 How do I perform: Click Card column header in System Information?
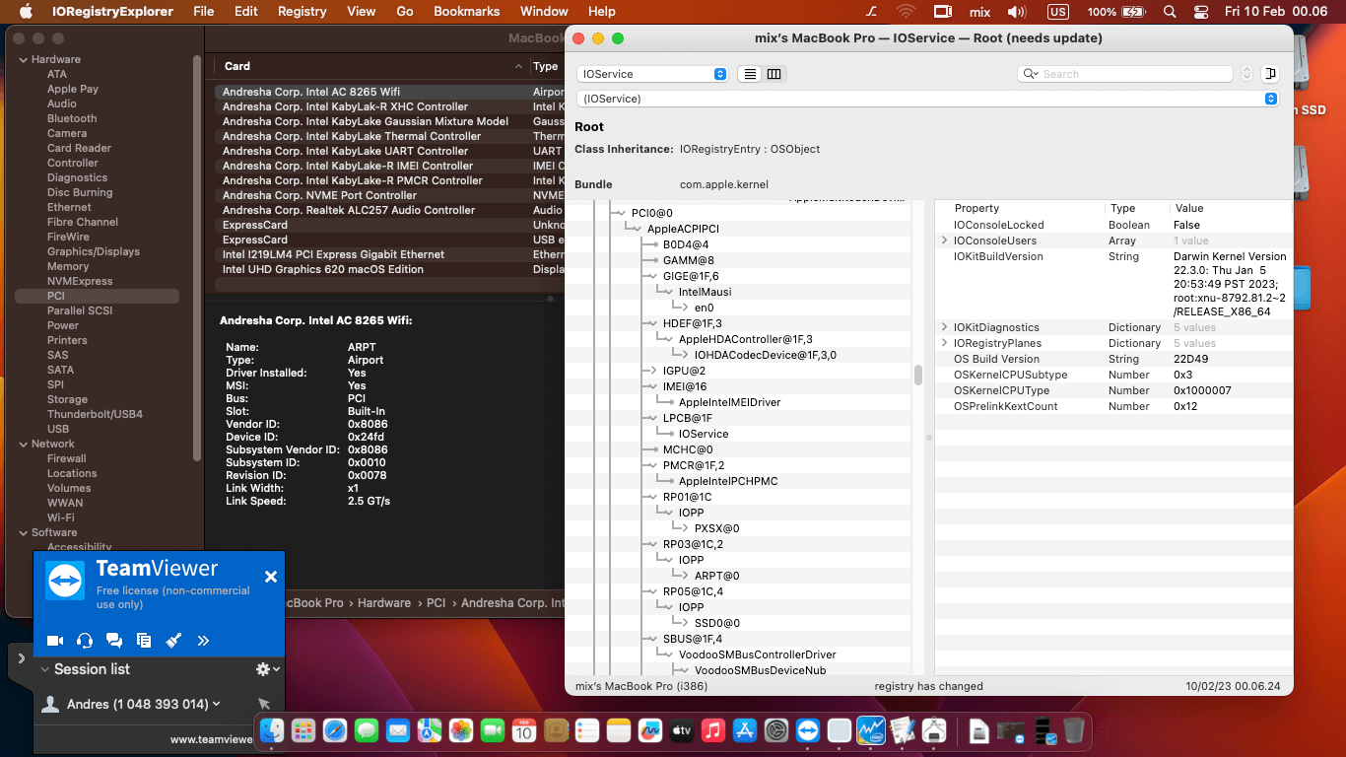pyautogui.click(x=237, y=66)
